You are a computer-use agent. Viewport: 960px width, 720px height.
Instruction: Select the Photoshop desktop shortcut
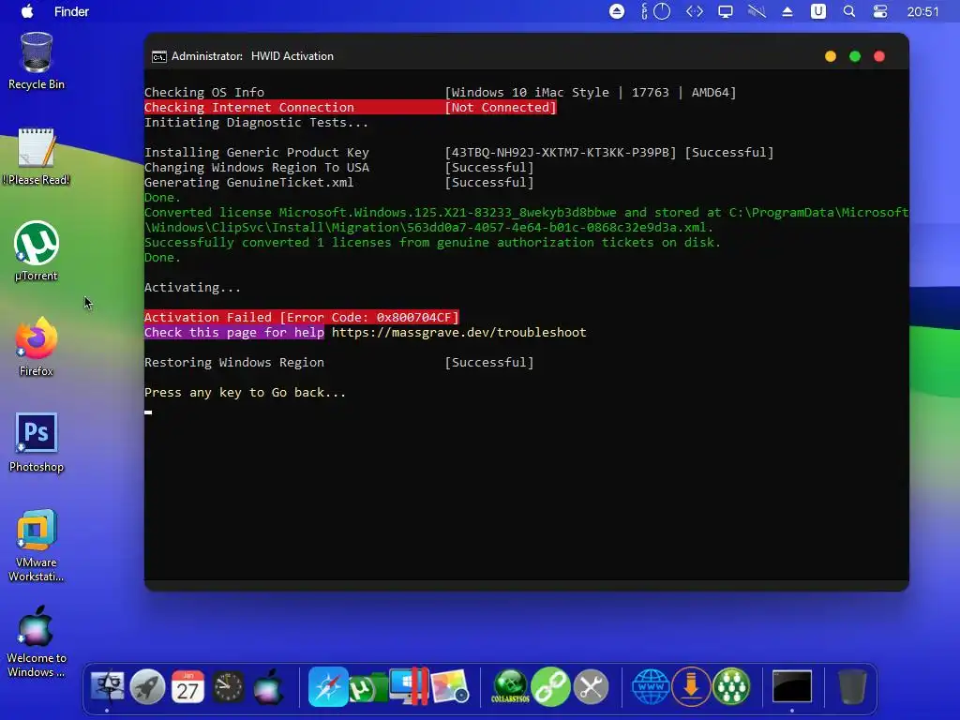click(x=37, y=442)
